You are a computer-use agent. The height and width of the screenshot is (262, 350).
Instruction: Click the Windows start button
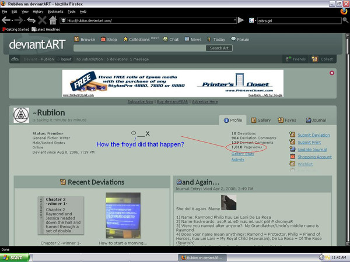click(15, 257)
